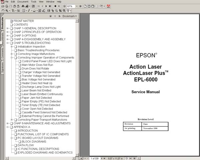Select the Link tool
Viewport: 200px width, 160px height.
[x=53, y=11]
